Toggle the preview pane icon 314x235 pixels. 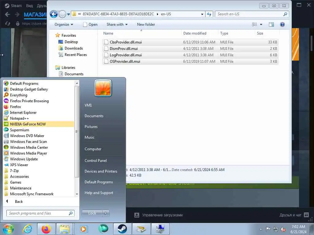tap(271, 24)
